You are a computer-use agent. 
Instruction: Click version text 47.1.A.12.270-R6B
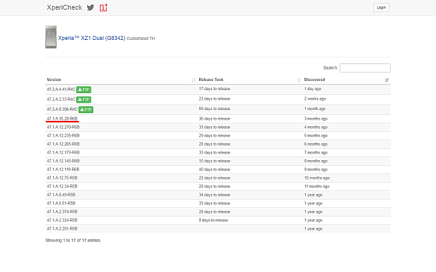point(63,127)
